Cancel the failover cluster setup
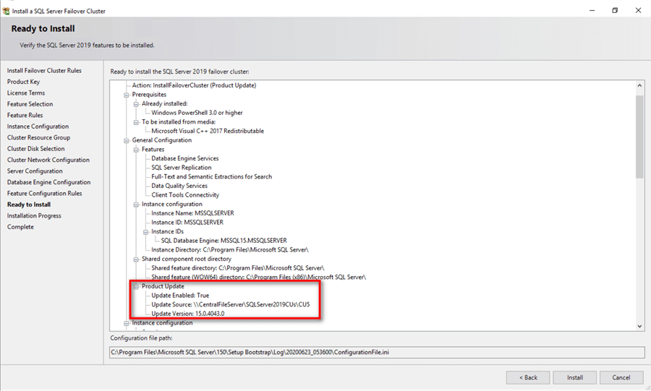Viewport: 651px width, 391px height. click(621, 377)
